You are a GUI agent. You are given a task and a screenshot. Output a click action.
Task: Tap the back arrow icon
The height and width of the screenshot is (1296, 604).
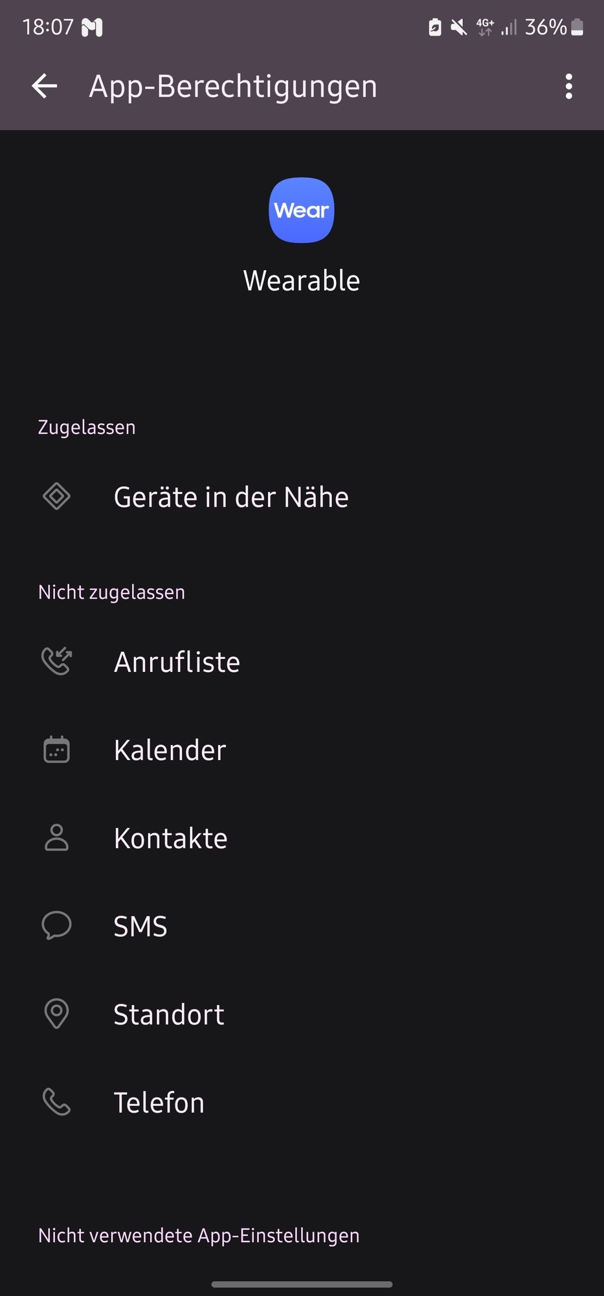(x=45, y=86)
